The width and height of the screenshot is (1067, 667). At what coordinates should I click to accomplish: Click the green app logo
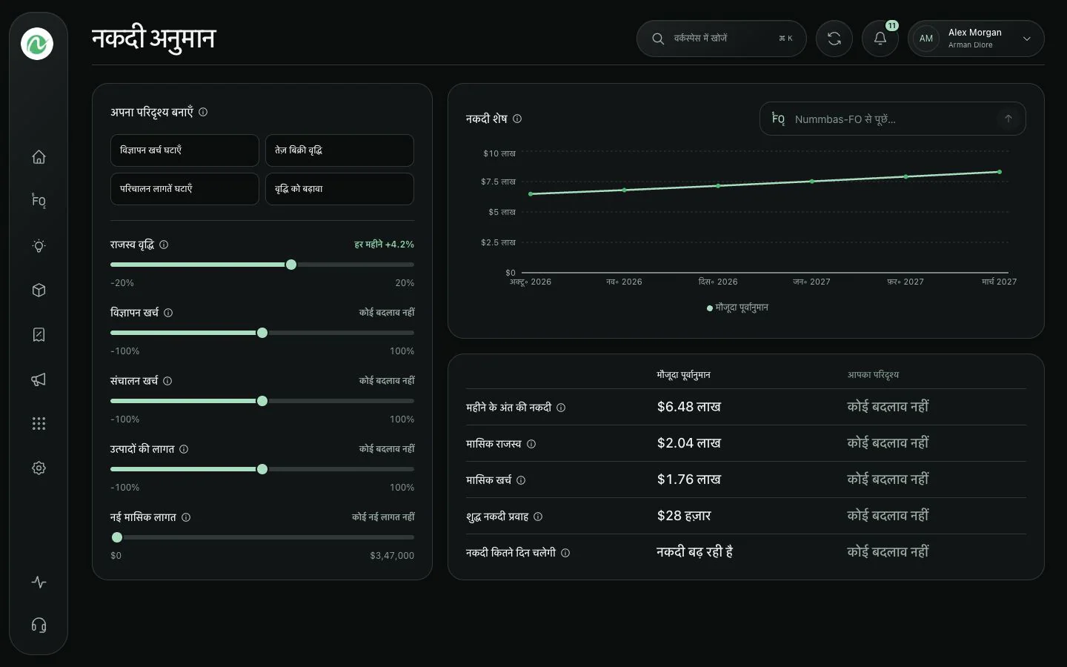tap(37, 44)
